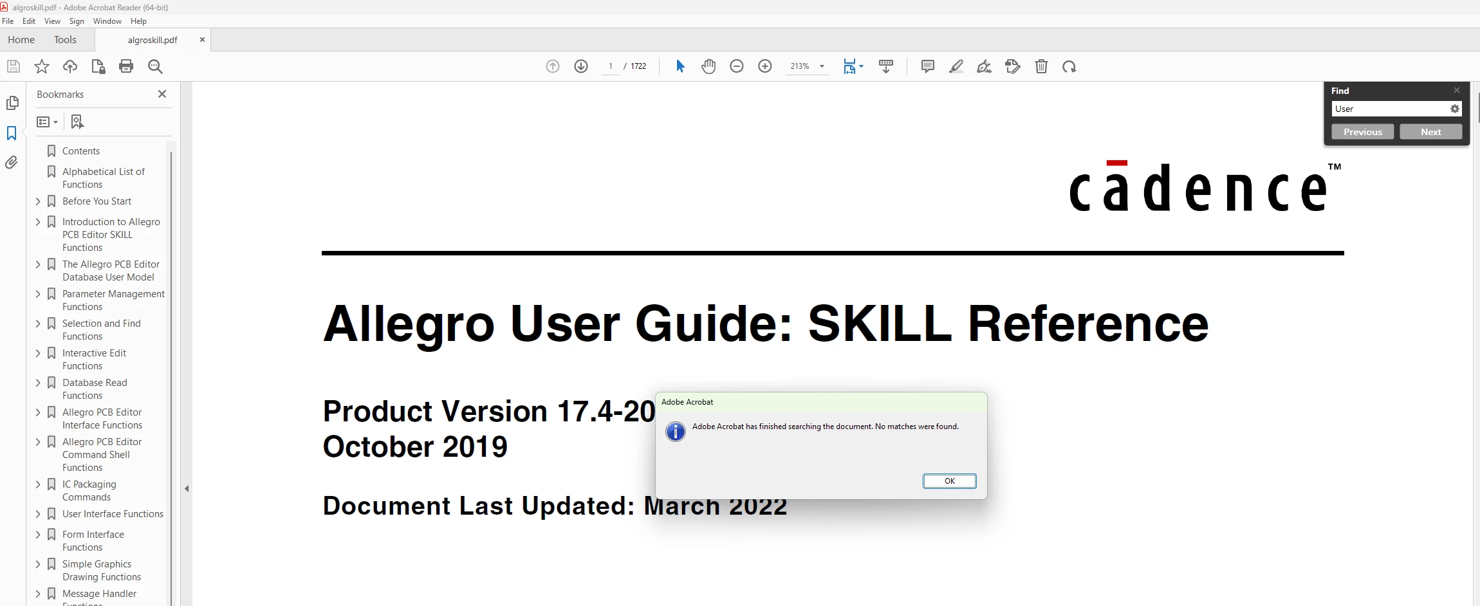1480x606 pixels.
Task: Click the trash delete icon
Action: click(x=1041, y=66)
